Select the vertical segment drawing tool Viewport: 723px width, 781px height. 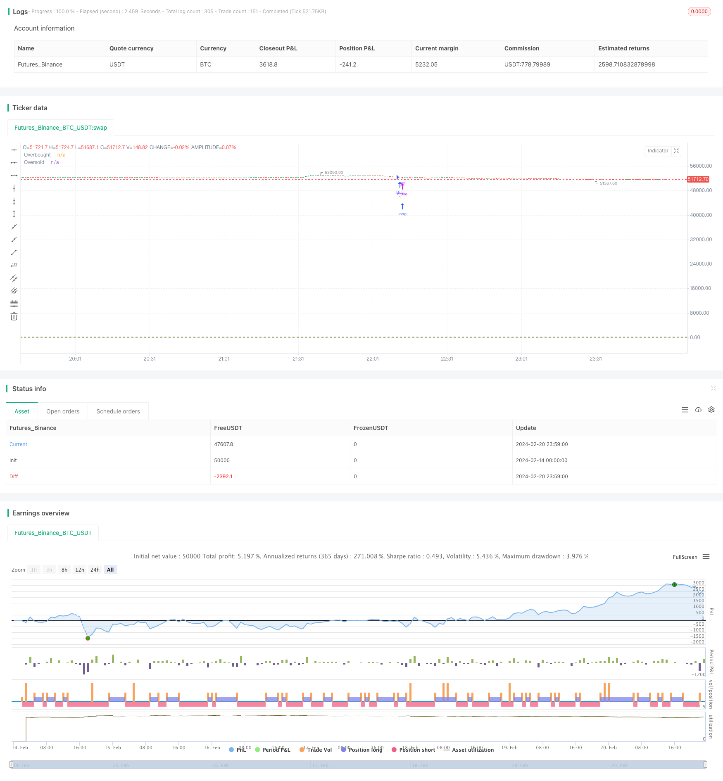click(x=14, y=214)
